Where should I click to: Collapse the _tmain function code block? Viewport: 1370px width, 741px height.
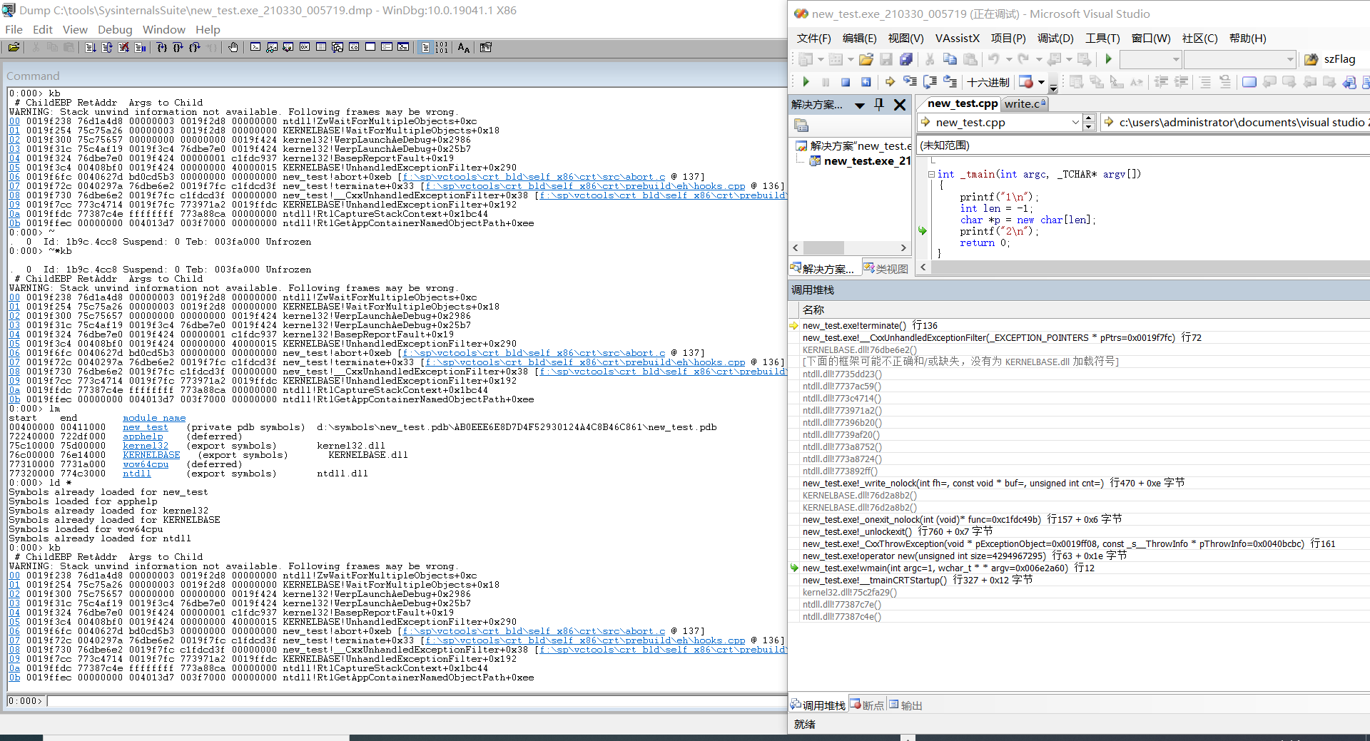(931, 174)
